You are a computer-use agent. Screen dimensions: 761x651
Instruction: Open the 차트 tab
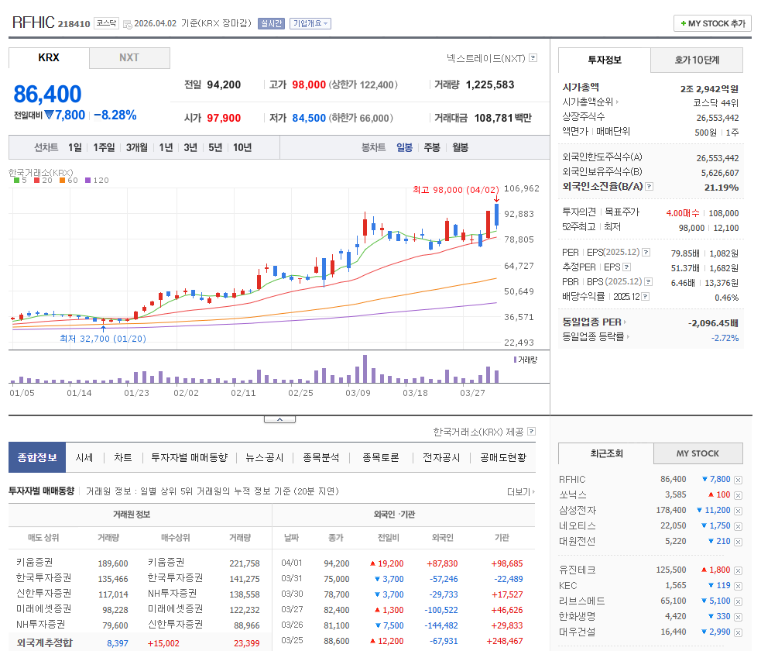point(123,458)
